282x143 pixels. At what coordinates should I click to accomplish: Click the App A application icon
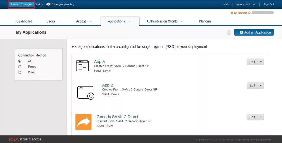click(x=82, y=66)
